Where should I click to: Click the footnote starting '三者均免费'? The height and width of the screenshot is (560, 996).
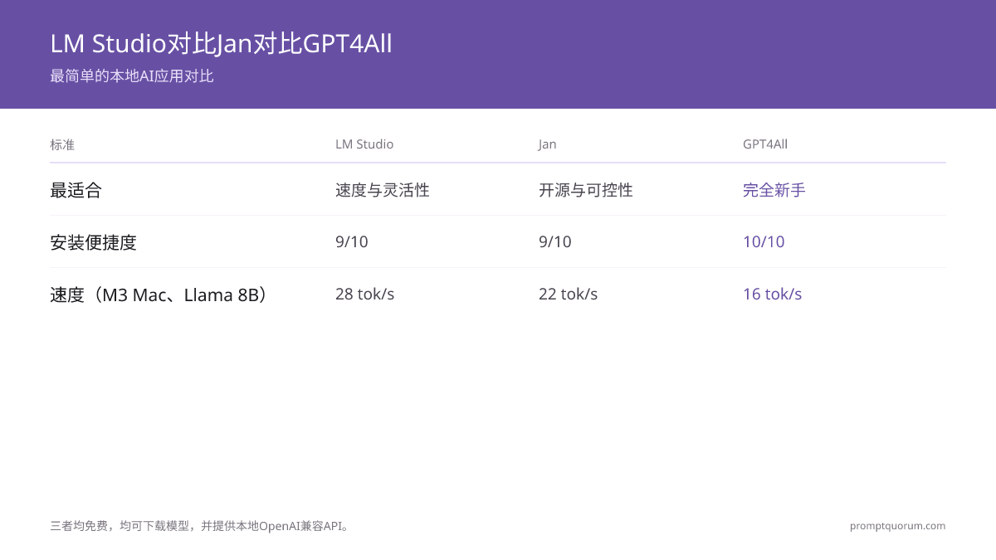200,526
